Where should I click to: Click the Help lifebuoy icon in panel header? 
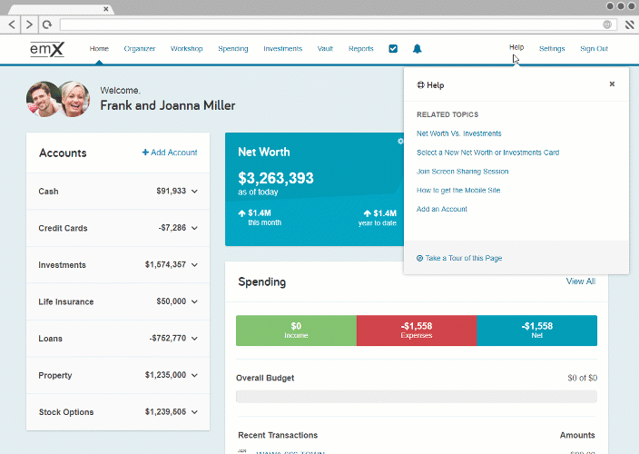[x=420, y=84]
